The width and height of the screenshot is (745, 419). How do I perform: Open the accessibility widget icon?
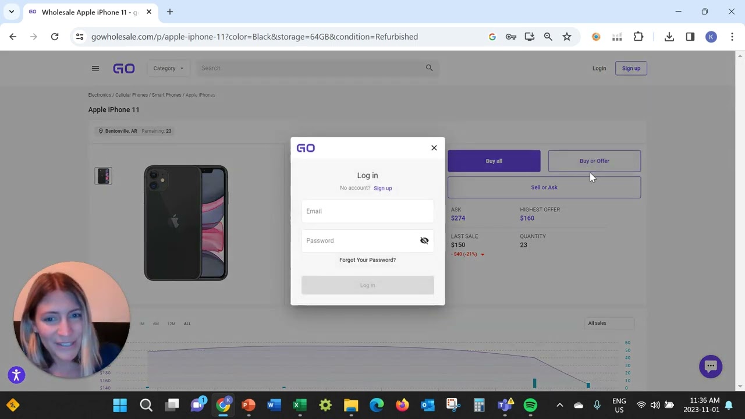[x=16, y=375]
